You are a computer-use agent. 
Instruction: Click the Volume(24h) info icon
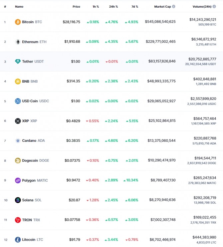click(214, 6)
